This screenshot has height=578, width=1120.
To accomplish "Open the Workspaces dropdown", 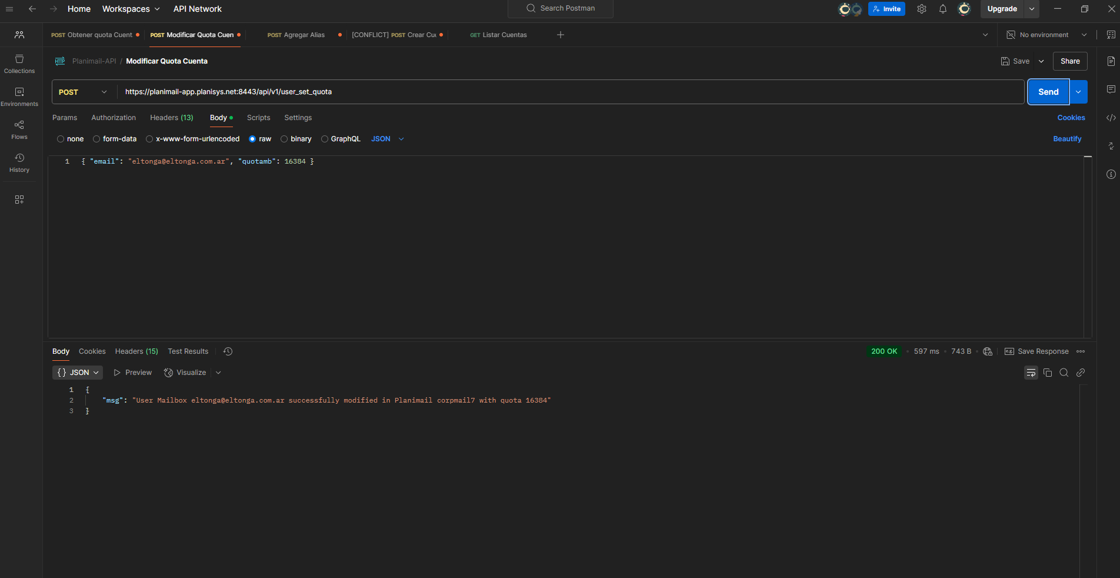I will pos(131,9).
